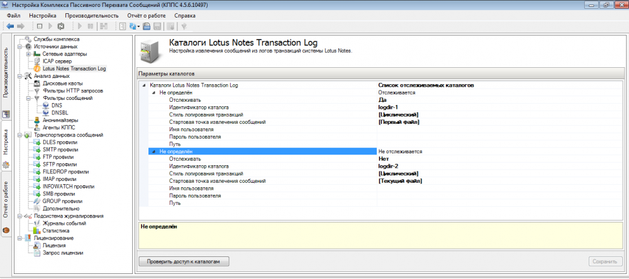Viewport: 629px width, 279px height.
Task: Select Дополнительно in the tree
Action: point(60,209)
